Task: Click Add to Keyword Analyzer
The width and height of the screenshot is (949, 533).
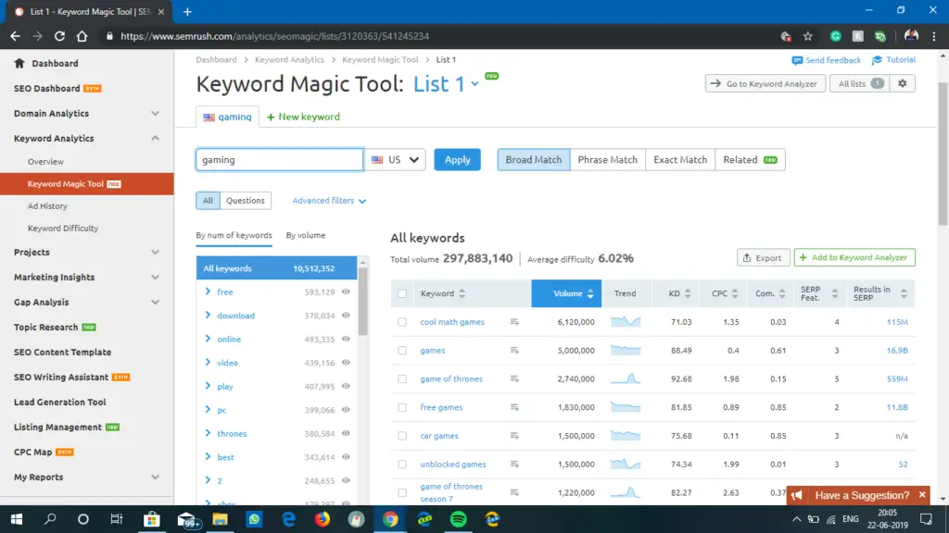Action: 854,257
